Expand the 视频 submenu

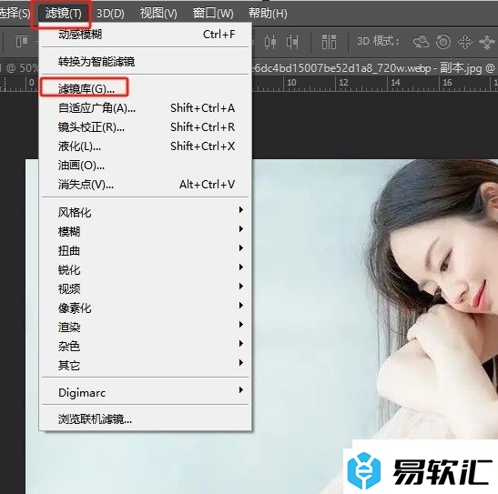tap(146, 288)
